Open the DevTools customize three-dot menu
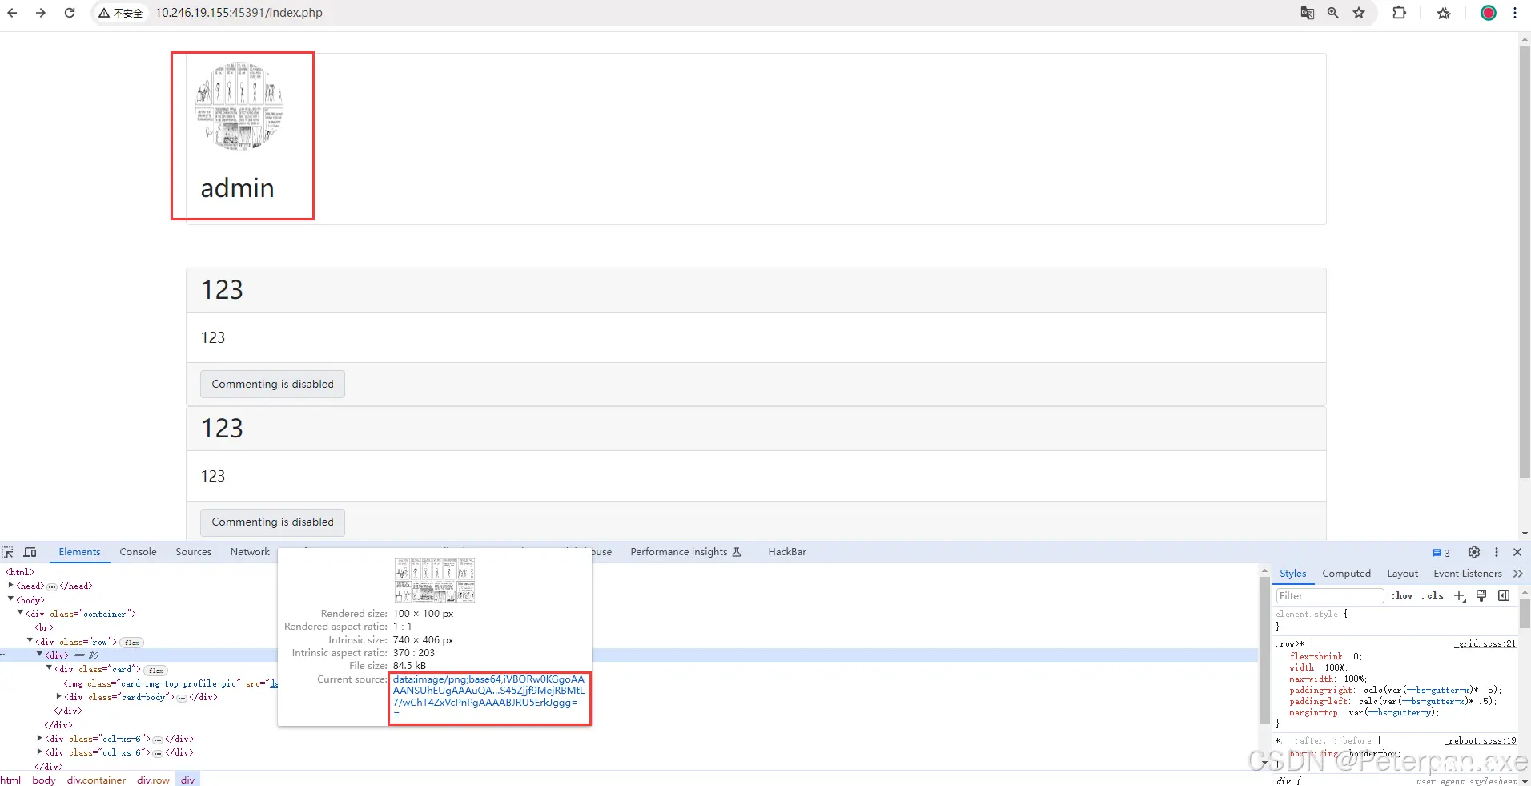1531x786 pixels. tap(1497, 552)
